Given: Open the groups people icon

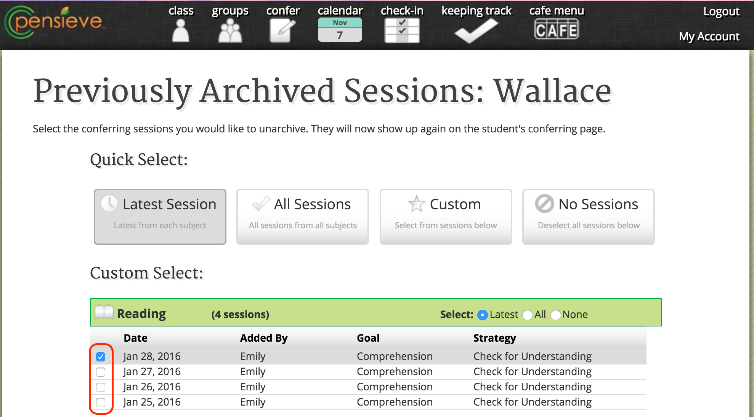Looking at the screenshot, I should tap(230, 30).
